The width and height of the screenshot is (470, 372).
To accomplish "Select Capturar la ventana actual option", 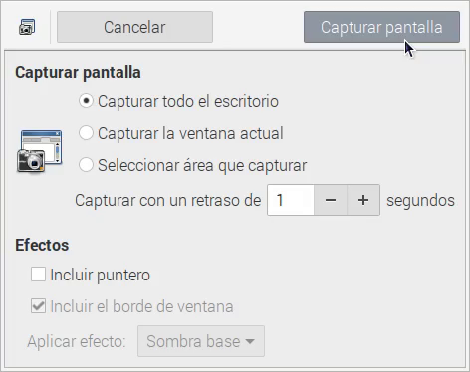I will 86,133.
